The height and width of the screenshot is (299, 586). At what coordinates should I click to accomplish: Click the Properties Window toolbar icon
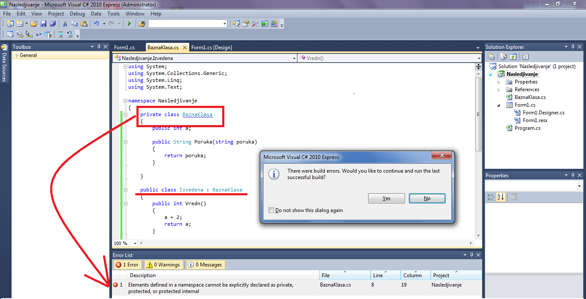[x=246, y=24]
